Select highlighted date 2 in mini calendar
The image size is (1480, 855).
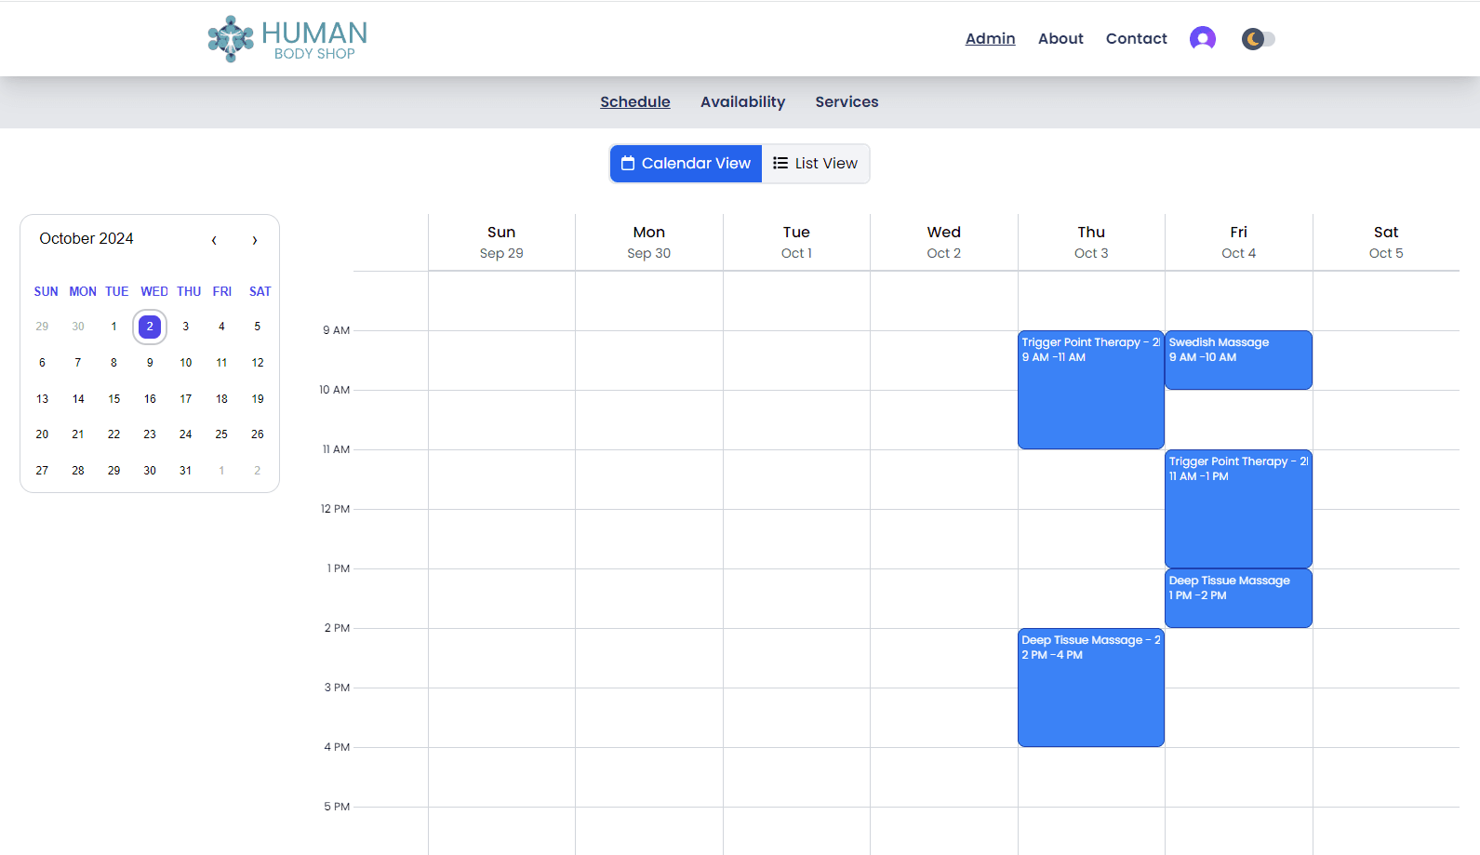point(150,327)
